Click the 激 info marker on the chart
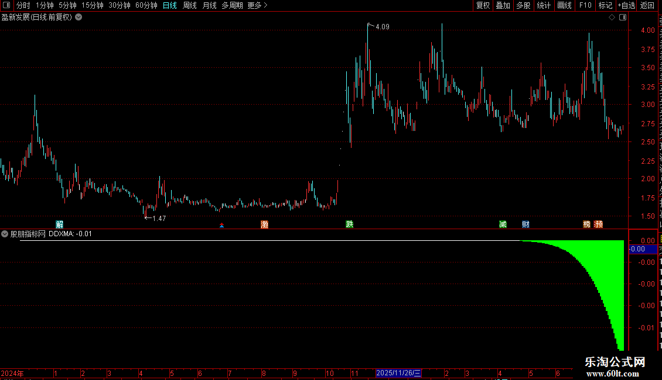The width and height of the screenshot is (662, 380). click(265, 224)
